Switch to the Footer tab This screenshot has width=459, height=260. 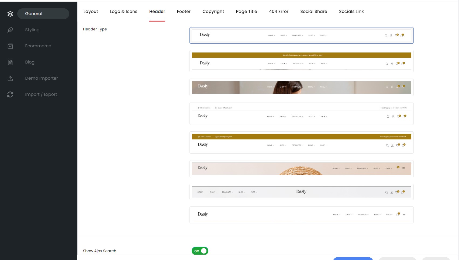tap(184, 12)
